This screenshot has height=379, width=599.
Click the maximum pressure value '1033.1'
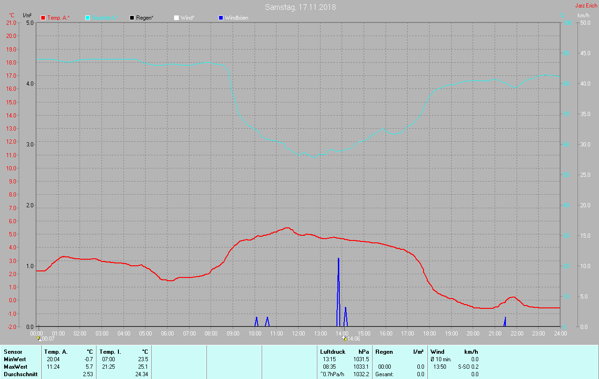pos(361,366)
